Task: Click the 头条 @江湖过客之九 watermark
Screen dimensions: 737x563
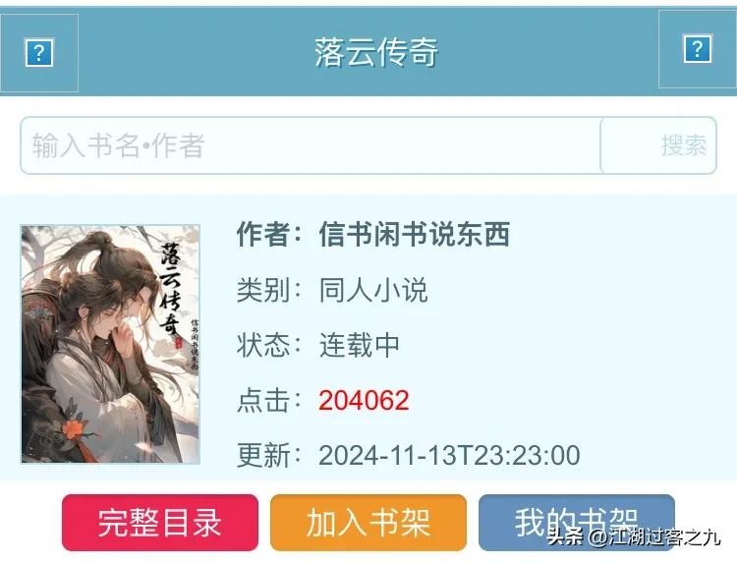Action: point(634,536)
